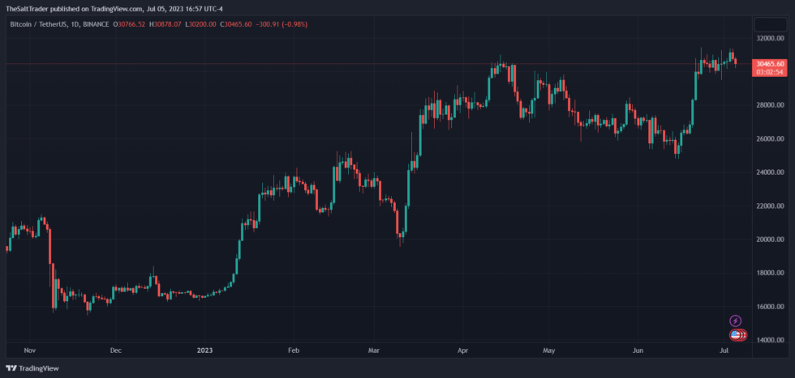Click the Jun label on time axis

coord(638,350)
